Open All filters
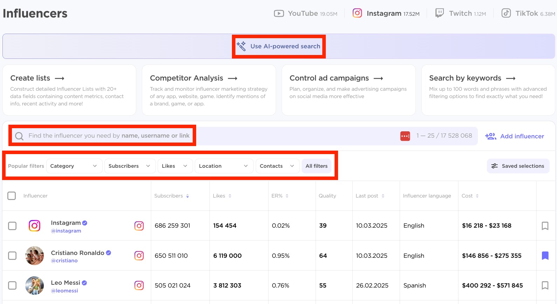 pos(316,166)
